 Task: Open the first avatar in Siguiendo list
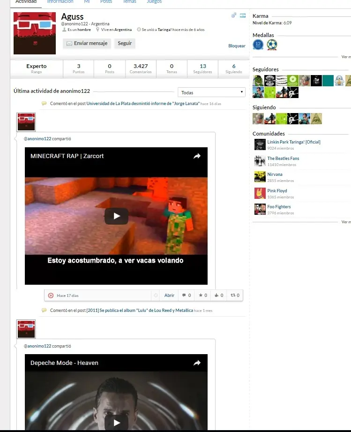click(x=258, y=119)
